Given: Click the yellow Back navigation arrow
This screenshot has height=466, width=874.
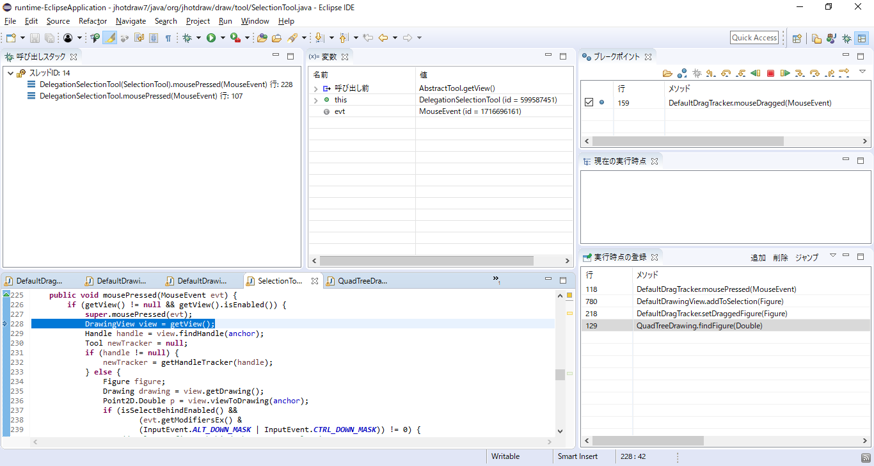Looking at the screenshot, I should [383, 38].
